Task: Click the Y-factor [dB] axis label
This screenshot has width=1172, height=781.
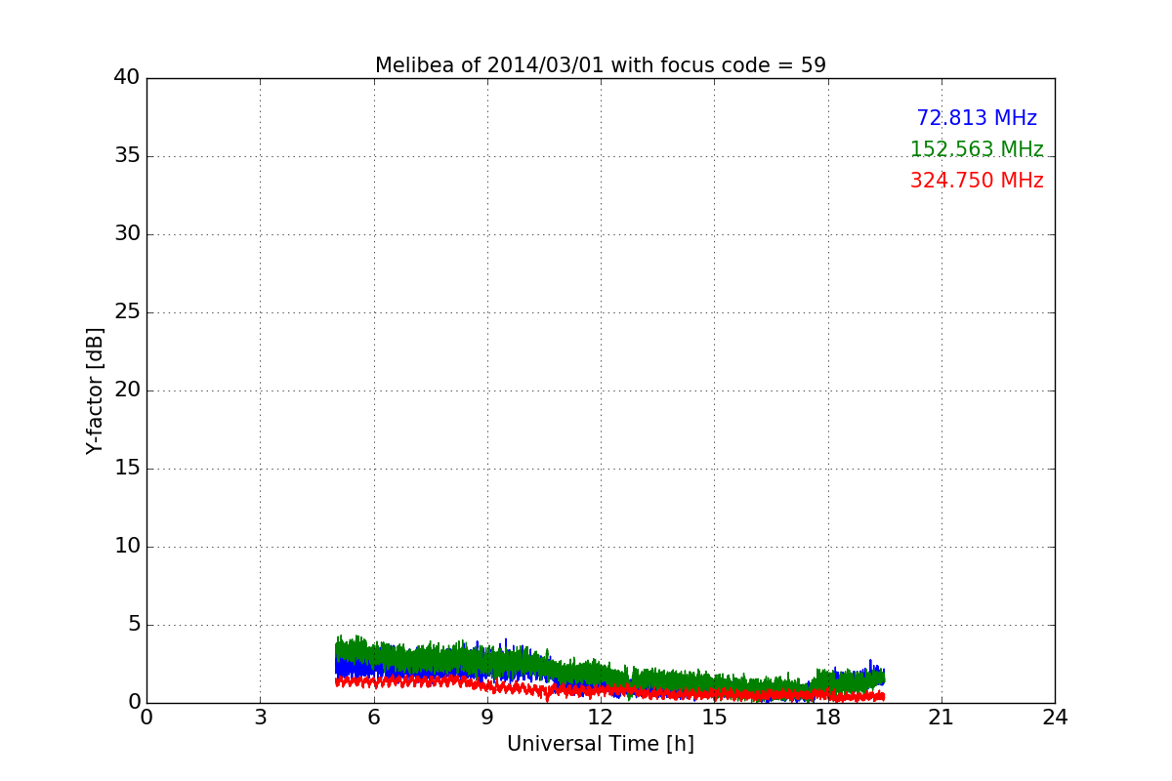Action: (95, 390)
